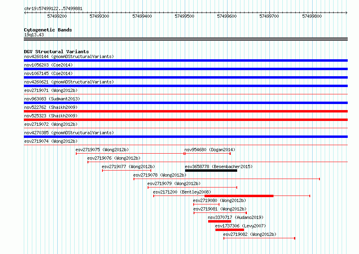Select nsv3370717 (Audano2019) label
This screenshot has width=359, height=254.
[236, 217]
